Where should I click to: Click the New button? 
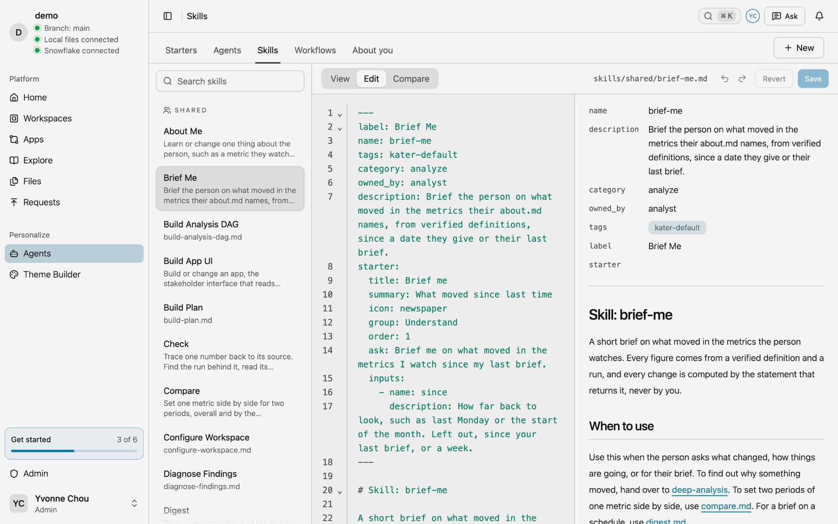coord(799,48)
